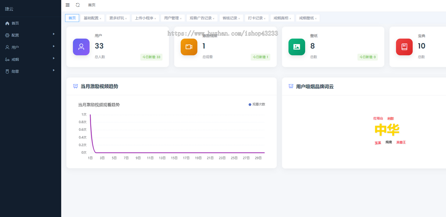Close the 戒烟真相 tab
446x217 pixels.
(x=290, y=18)
